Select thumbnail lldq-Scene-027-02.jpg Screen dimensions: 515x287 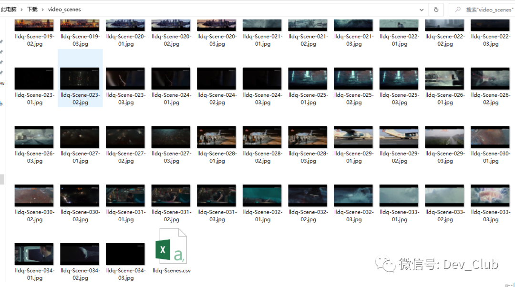(x=125, y=137)
